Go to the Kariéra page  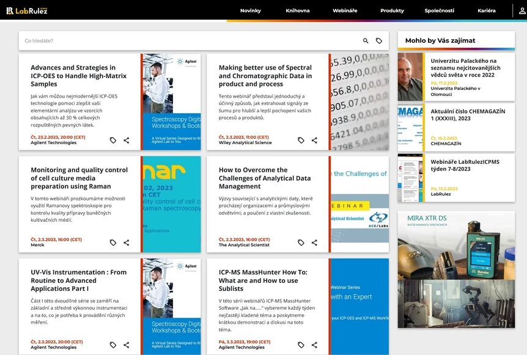coord(486,10)
